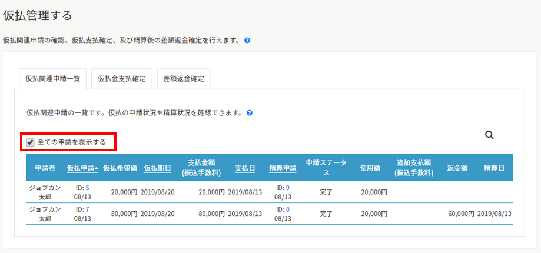Click the 精算日 2019/08/13 cell
Viewport: 541px width, 253px height.
[495, 214]
